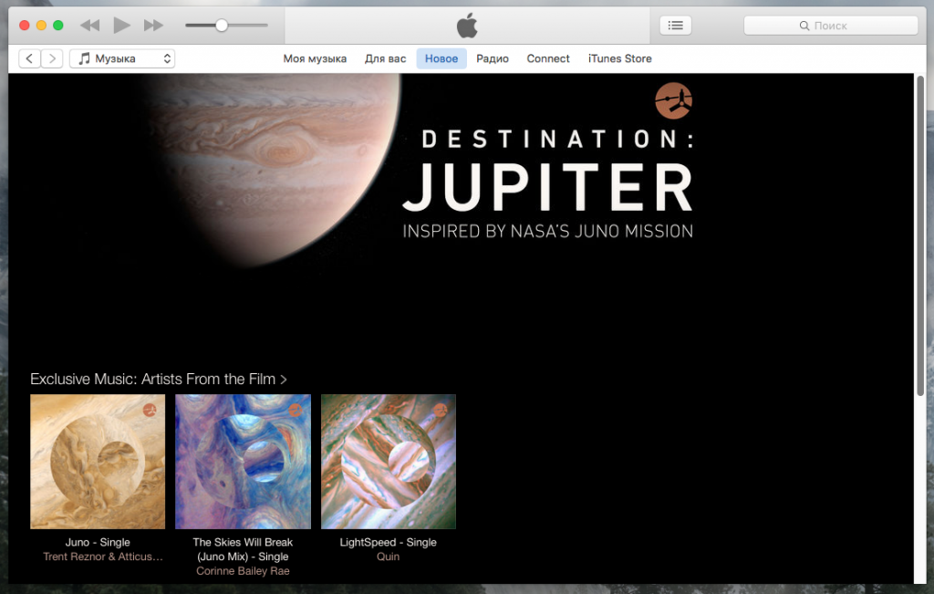Viewport: 934px width, 594px height.
Task: Maximize iTunes with the green button
Action: click(x=57, y=25)
